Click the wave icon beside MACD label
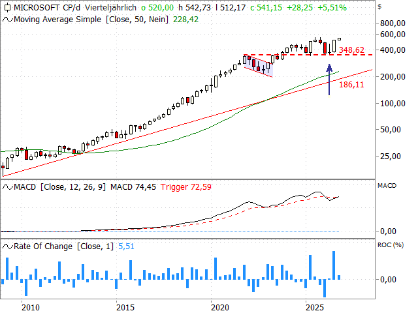The width and height of the screenshot is (418, 313). [8, 187]
